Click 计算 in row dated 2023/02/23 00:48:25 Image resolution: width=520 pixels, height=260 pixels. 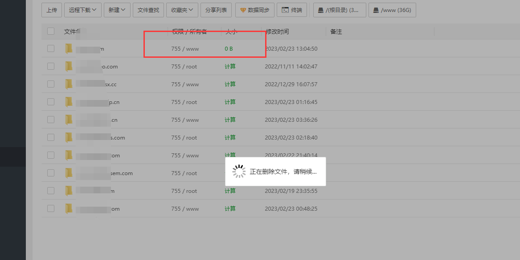pyautogui.click(x=230, y=209)
